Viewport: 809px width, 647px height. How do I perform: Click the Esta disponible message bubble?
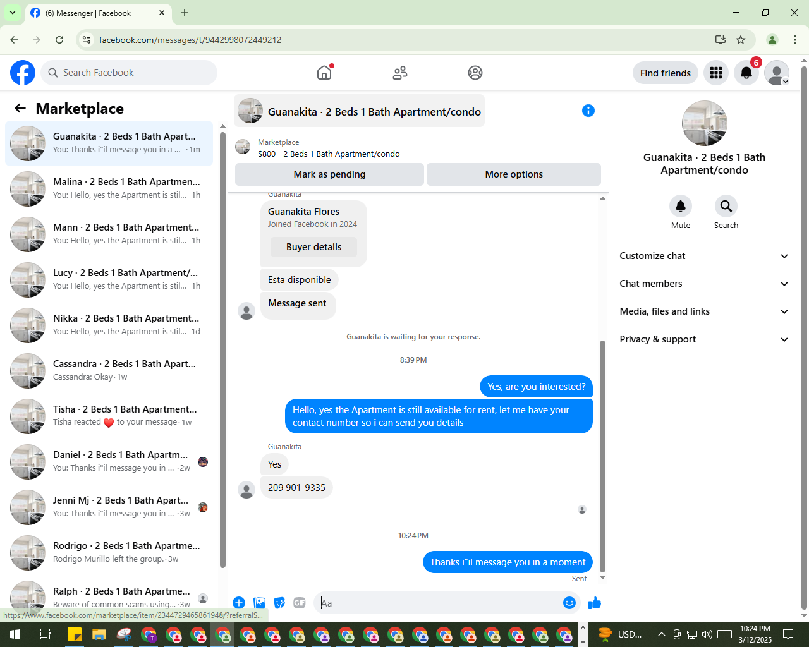[x=300, y=279]
